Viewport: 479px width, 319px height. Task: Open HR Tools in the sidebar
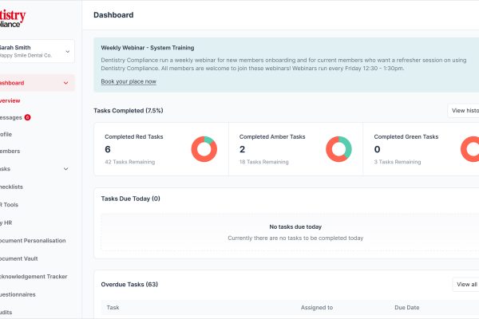coord(9,205)
